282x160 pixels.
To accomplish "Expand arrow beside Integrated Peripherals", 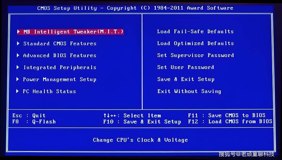I will click(18, 68).
